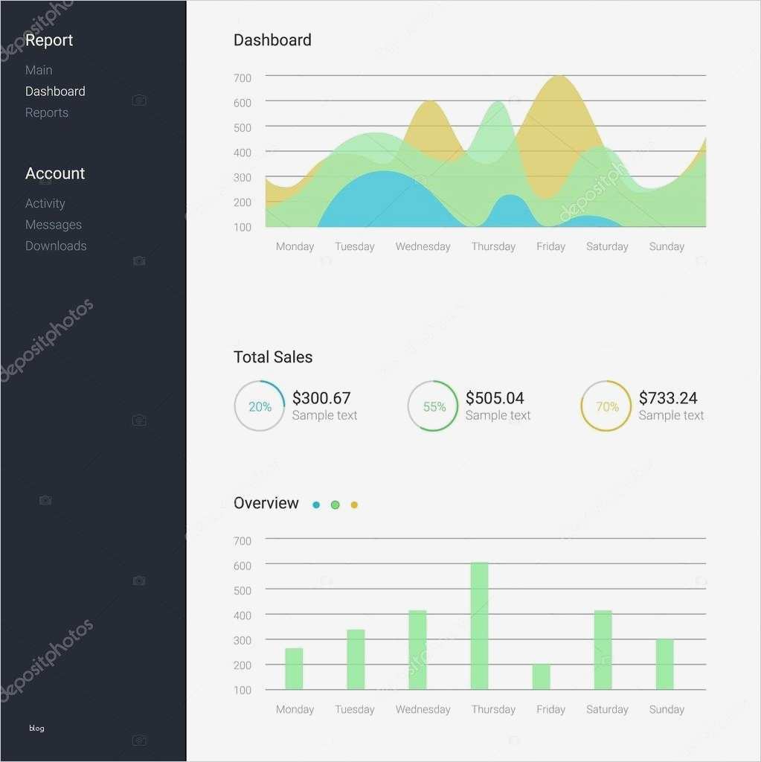Click the 70% yellow progress circle

[606, 406]
